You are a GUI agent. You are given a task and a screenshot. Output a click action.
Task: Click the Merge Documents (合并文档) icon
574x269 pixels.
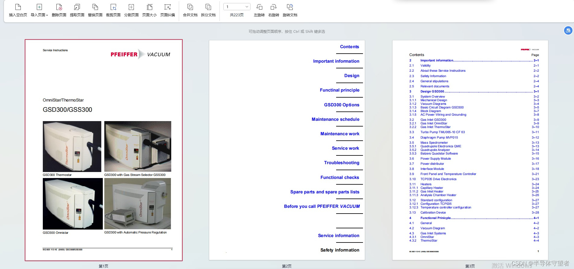[190, 7]
